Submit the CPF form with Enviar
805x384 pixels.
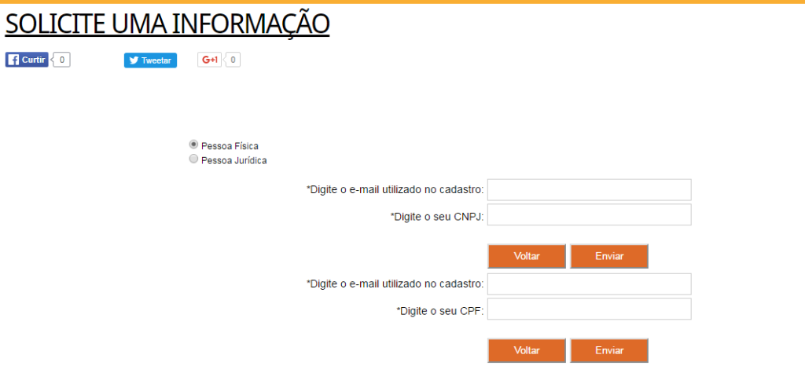609,350
